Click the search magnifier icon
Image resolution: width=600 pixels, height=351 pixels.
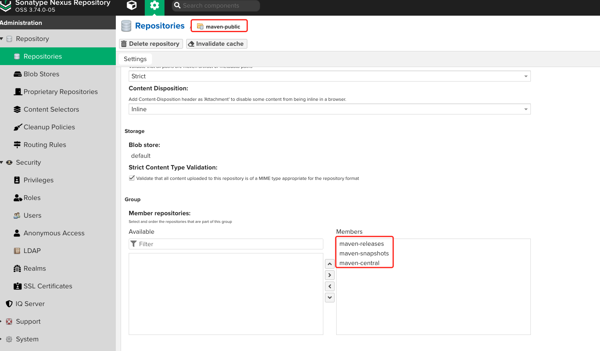(177, 6)
